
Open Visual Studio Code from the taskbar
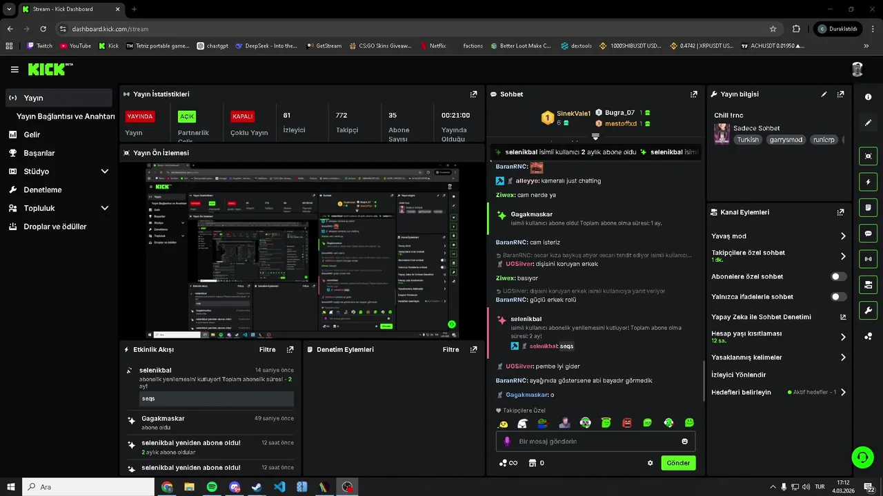point(279,487)
